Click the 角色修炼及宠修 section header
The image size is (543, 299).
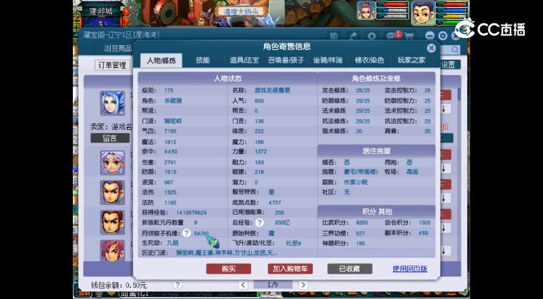click(x=377, y=78)
